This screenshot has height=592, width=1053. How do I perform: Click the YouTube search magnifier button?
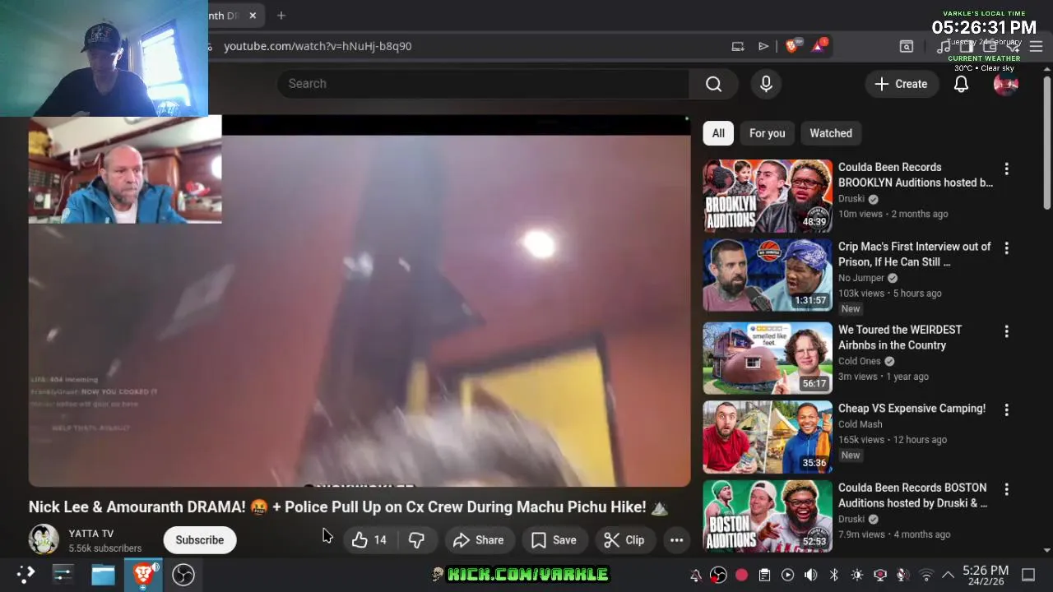point(713,84)
